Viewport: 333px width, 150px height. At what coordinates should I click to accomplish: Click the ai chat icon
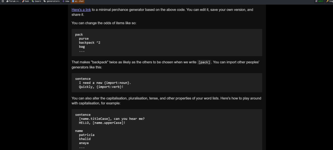pyautogui.click(x=73, y=1)
